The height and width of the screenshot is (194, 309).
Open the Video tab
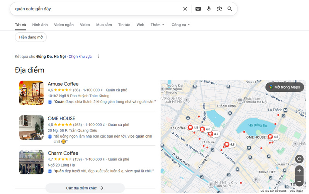(85, 25)
